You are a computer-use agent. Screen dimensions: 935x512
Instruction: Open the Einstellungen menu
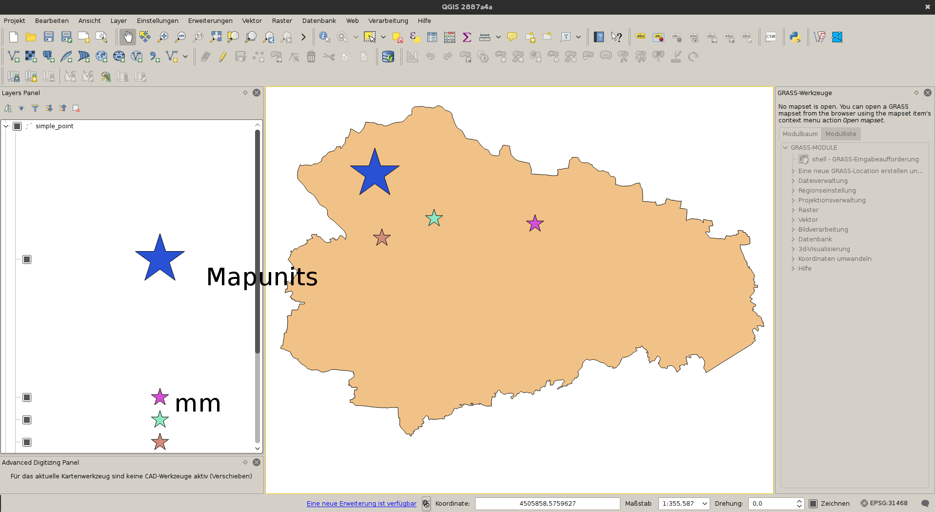tap(158, 20)
